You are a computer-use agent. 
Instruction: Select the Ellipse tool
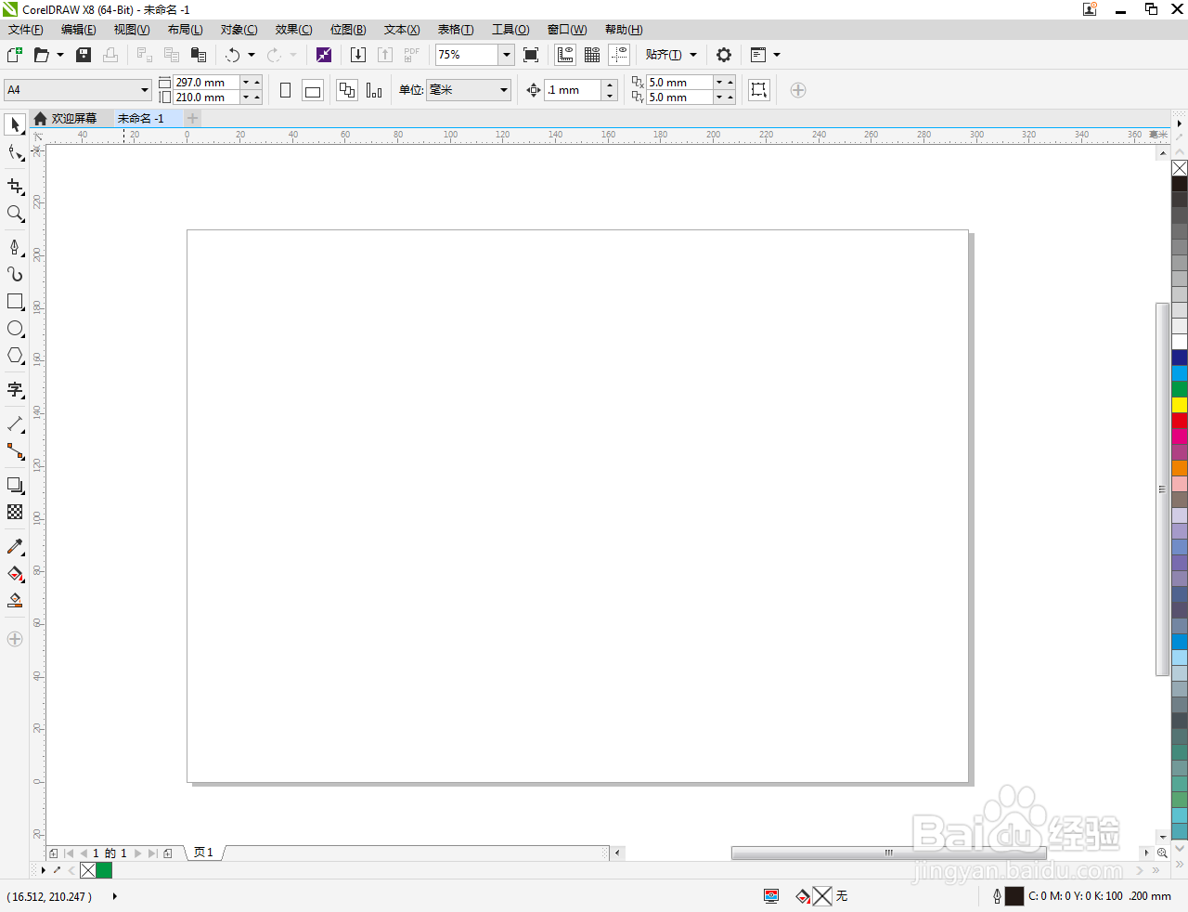15,329
